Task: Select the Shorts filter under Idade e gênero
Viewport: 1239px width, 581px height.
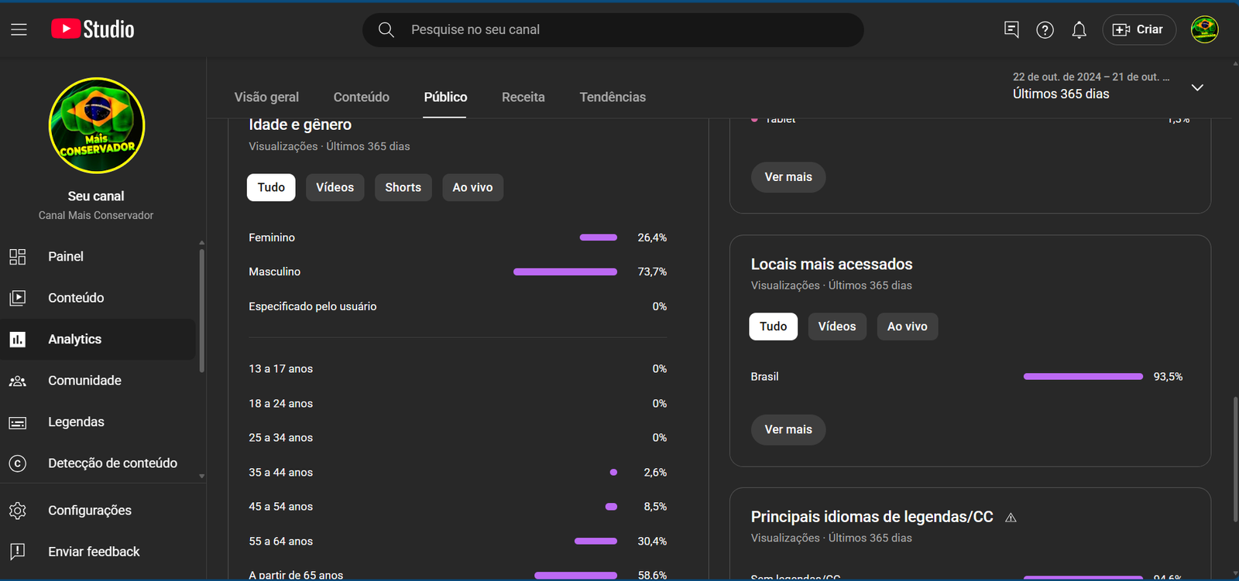Action: (x=403, y=187)
